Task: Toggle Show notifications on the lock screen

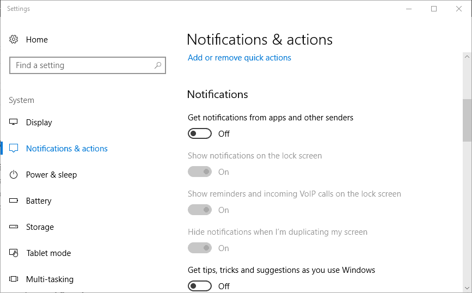Action: (200, 172)
